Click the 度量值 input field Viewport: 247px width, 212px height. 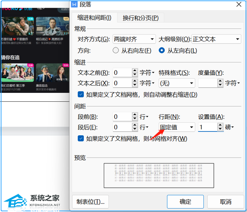pyautogui.click(x=208, y=83)
